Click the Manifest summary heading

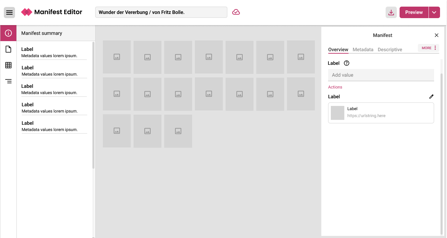pos(42,33)
